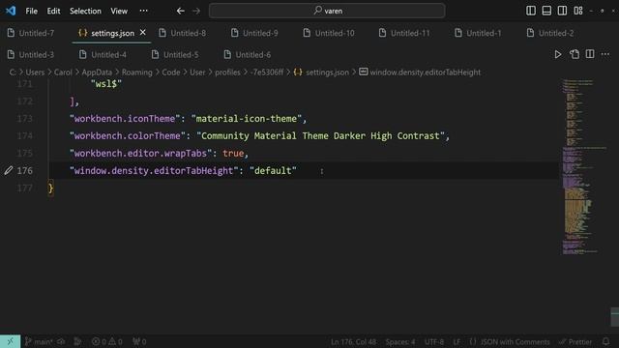Toggle the primary side bar layout icon
619x348 pixels.
(x=531, y=11)
